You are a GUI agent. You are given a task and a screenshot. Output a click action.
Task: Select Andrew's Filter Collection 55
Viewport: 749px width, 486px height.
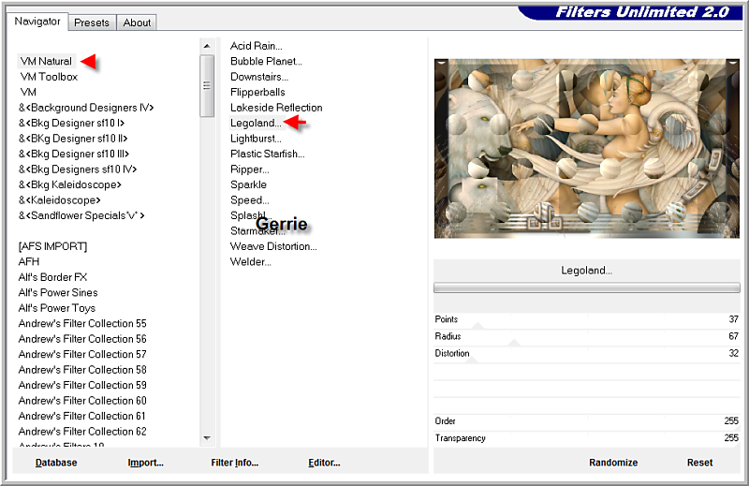[82, 323]
